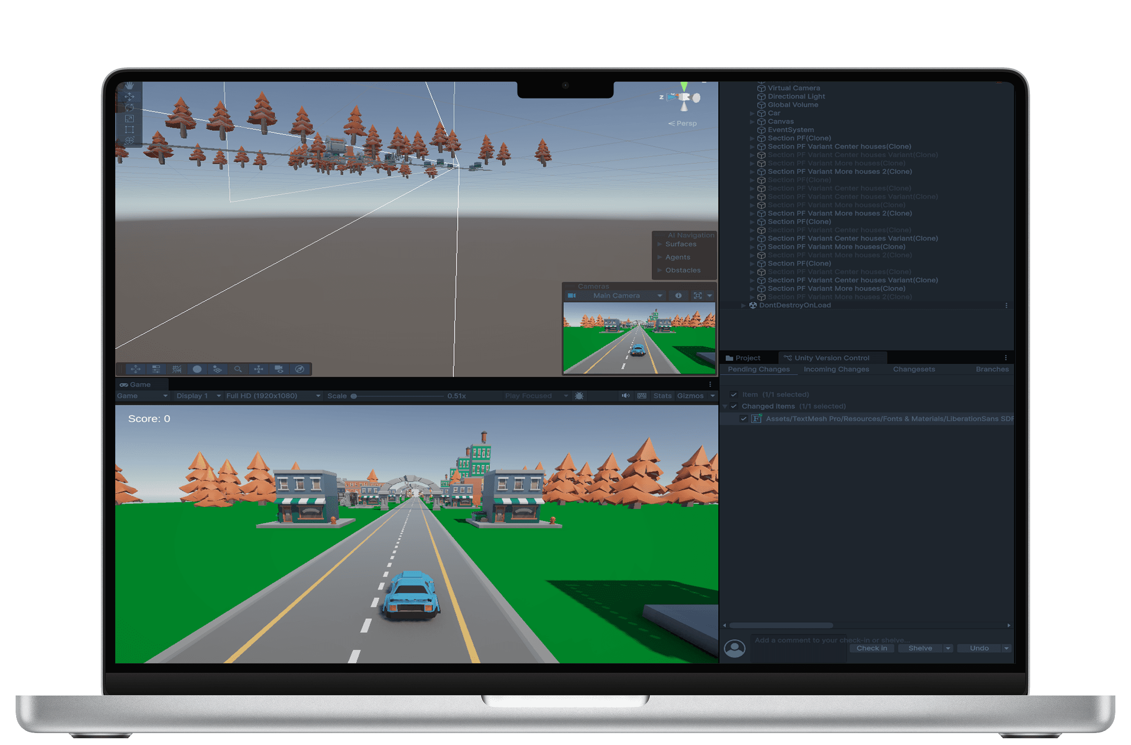This screenshot has height=745, width=1131.
Task: Uncheck the LiberationSans SDF changed item
Action: 744,418
